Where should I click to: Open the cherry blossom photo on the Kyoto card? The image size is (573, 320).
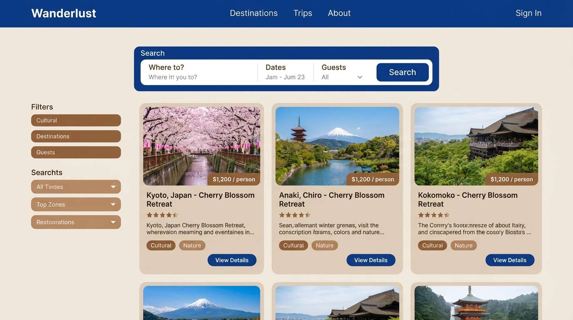pos(201,145)
